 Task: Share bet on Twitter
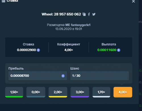[94, 14]
